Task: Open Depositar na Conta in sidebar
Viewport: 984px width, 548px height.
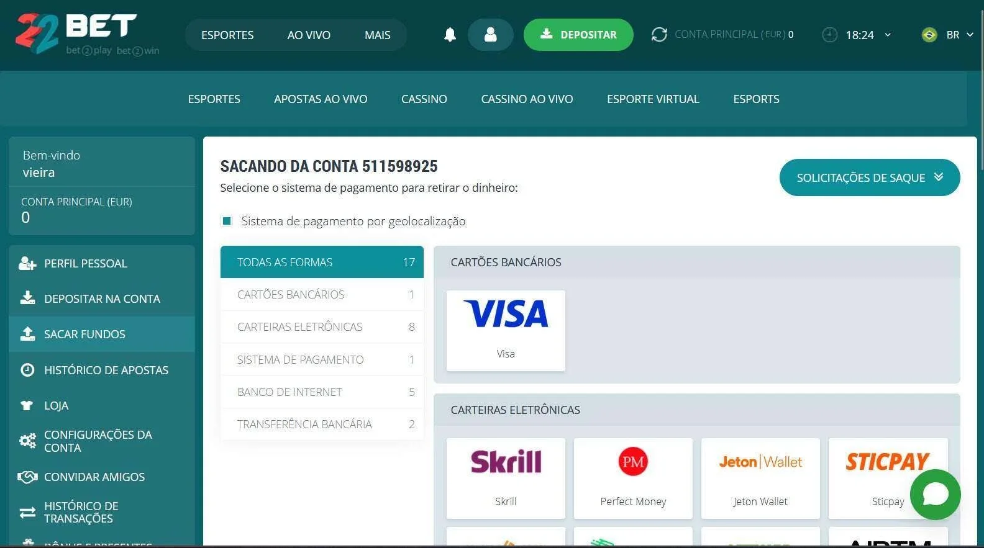Action: 102,299
